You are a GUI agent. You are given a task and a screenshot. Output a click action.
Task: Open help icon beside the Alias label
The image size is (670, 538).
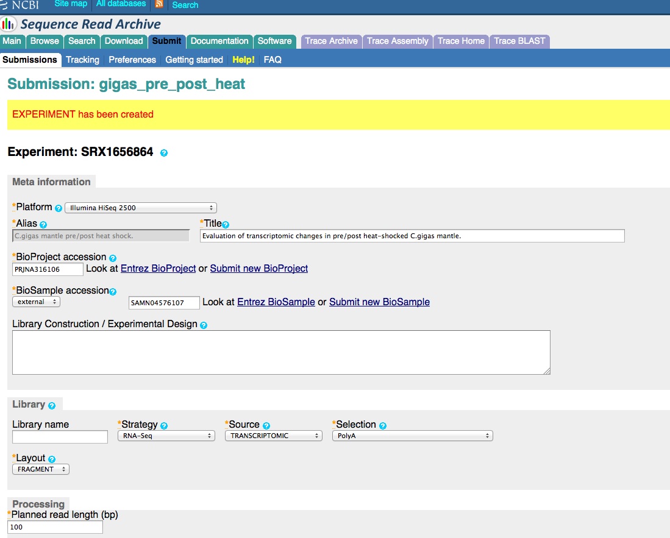point(43,225)
